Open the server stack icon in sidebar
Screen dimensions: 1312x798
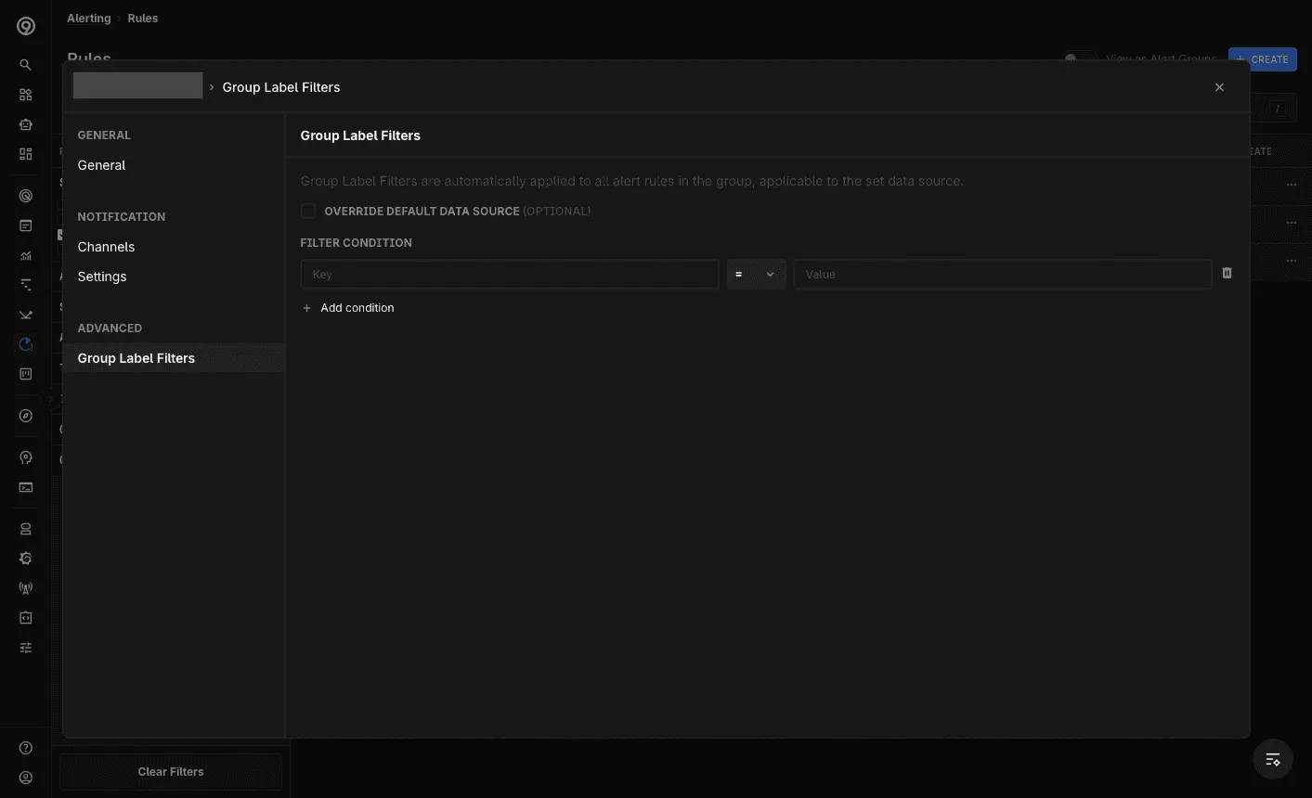tap(26, 529)
